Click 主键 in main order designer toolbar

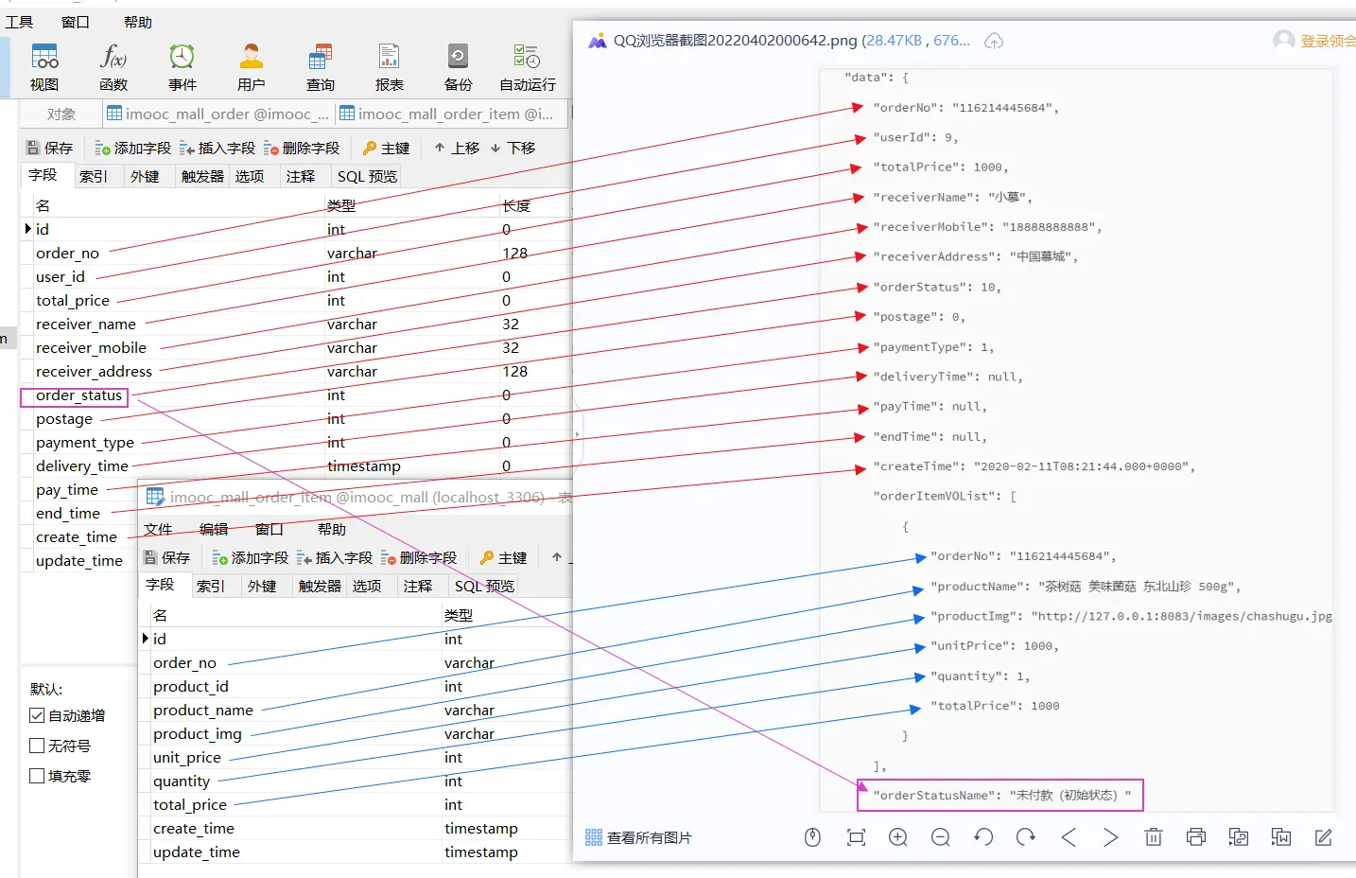[386, 148]
